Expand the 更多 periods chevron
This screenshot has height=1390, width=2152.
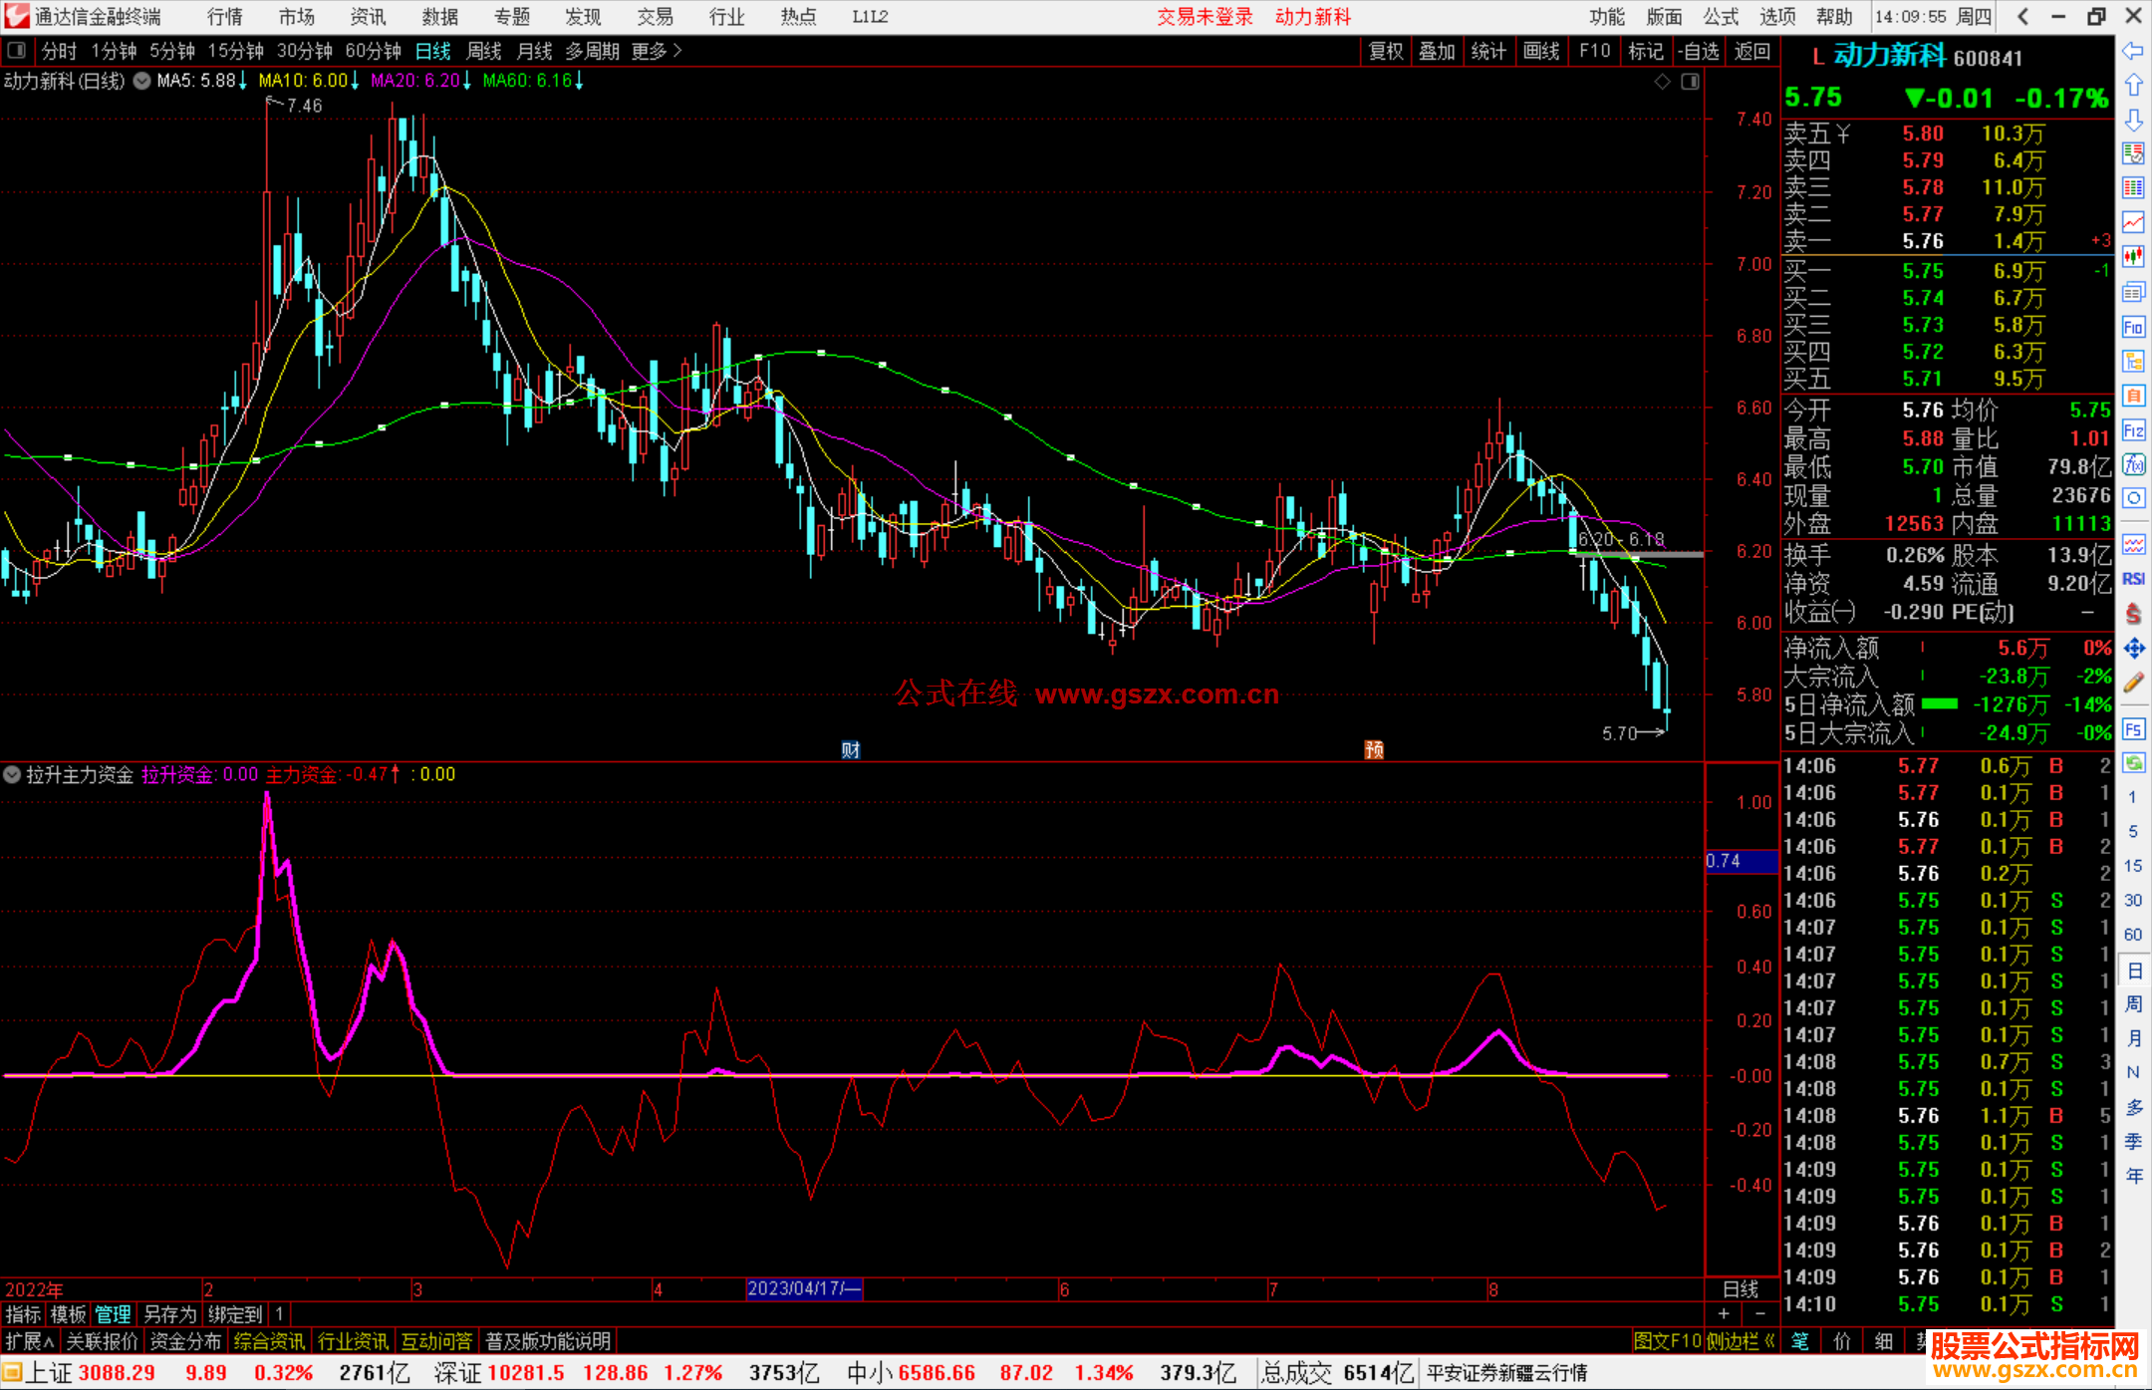tap(677, 50)
